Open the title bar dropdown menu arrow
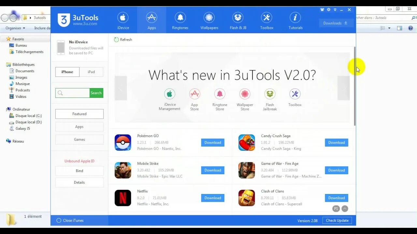 335,10
